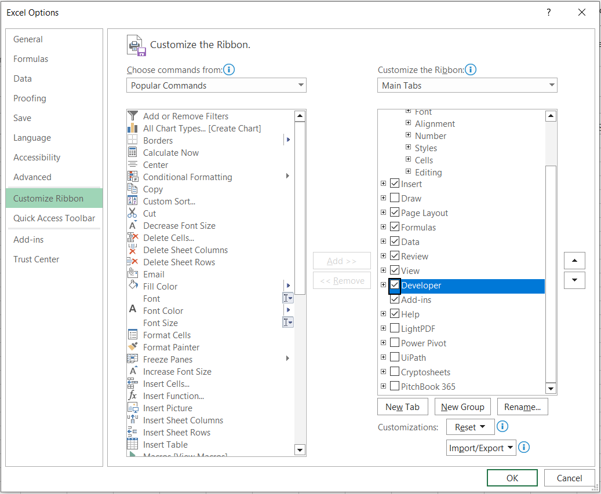This screenshot has width=601, height=494.
Task: Click the info icon beside Reset
Action: click(503, 427)
